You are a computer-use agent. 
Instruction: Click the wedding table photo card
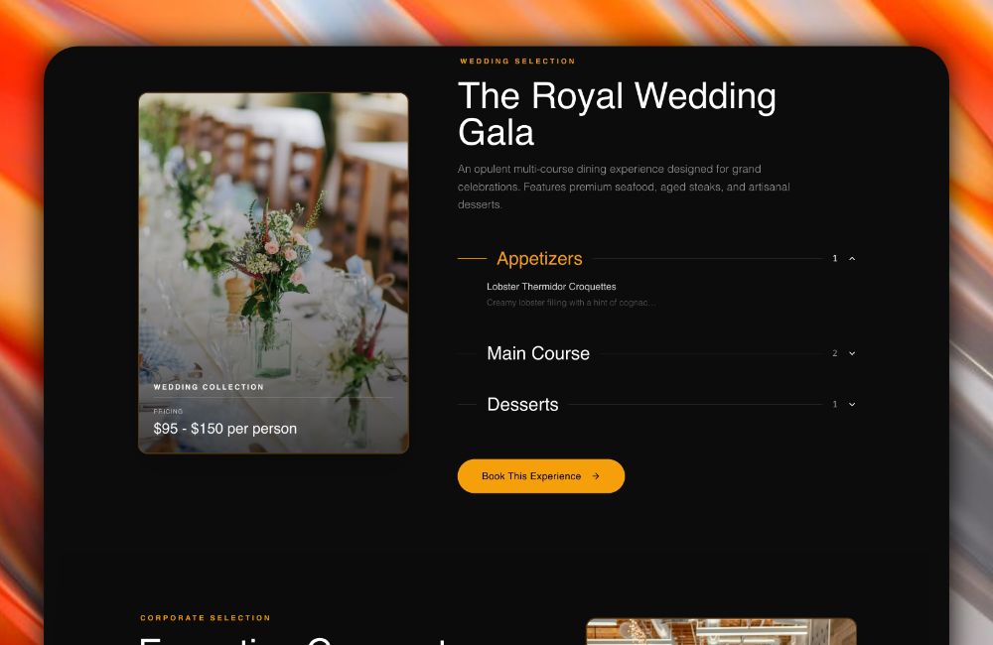click(274, 273)
